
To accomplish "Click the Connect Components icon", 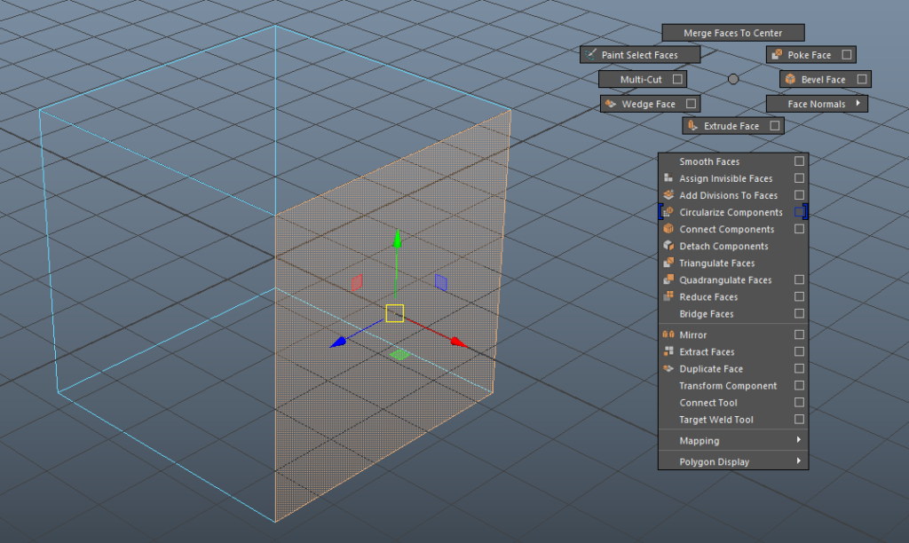I will pyautogui.click(x=668, y=229).
